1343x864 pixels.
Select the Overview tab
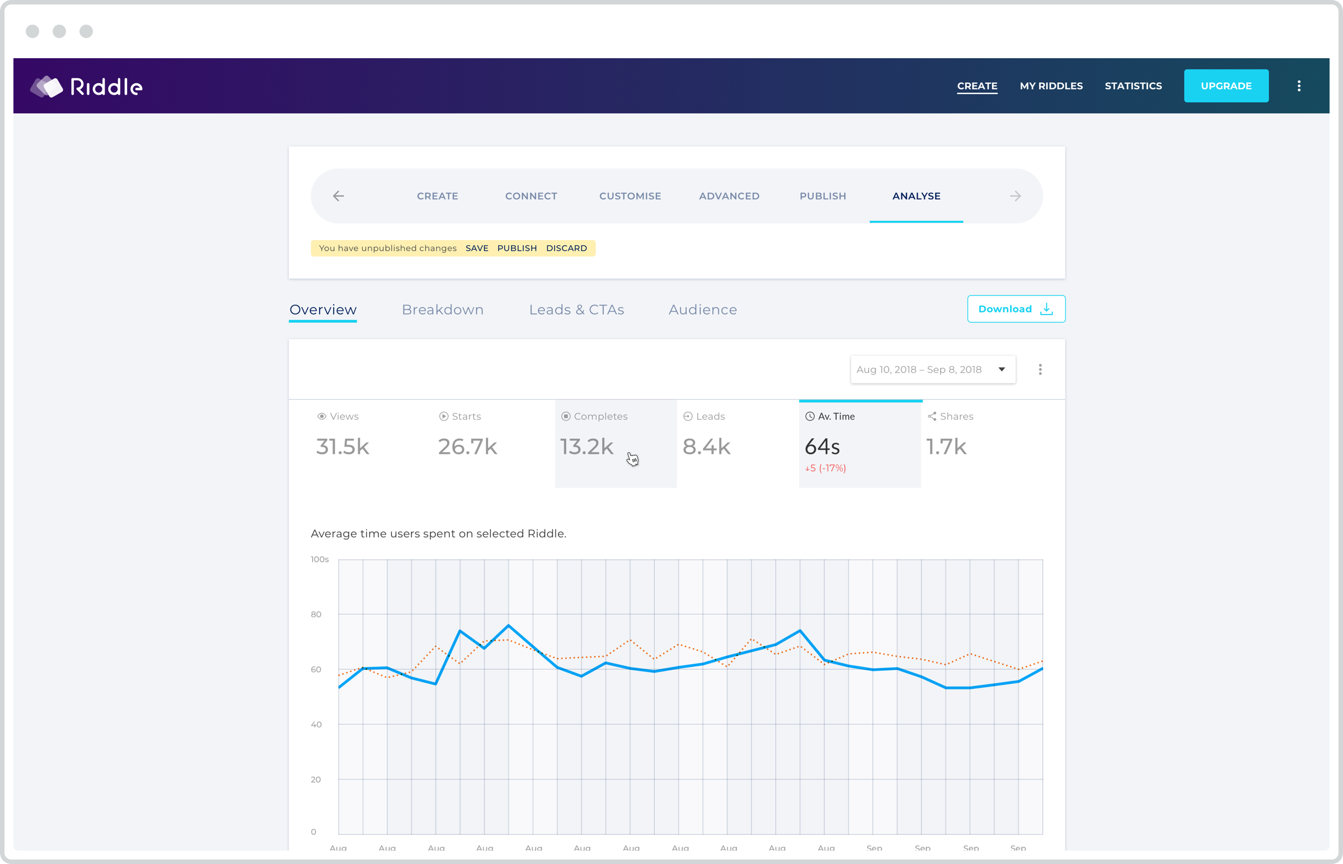[x=322, y=309]
